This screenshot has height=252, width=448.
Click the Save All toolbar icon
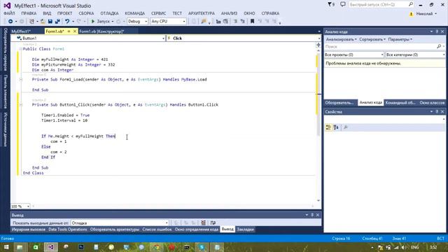point(57,22)
